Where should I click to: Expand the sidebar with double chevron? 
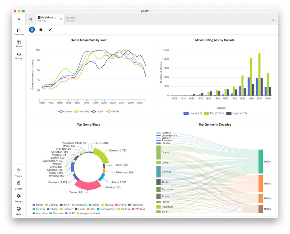point(19,19)
